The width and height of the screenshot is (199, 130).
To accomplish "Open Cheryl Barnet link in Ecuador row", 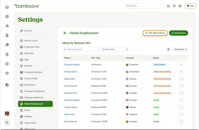I will pyautogui.click(x=71, y=121).
